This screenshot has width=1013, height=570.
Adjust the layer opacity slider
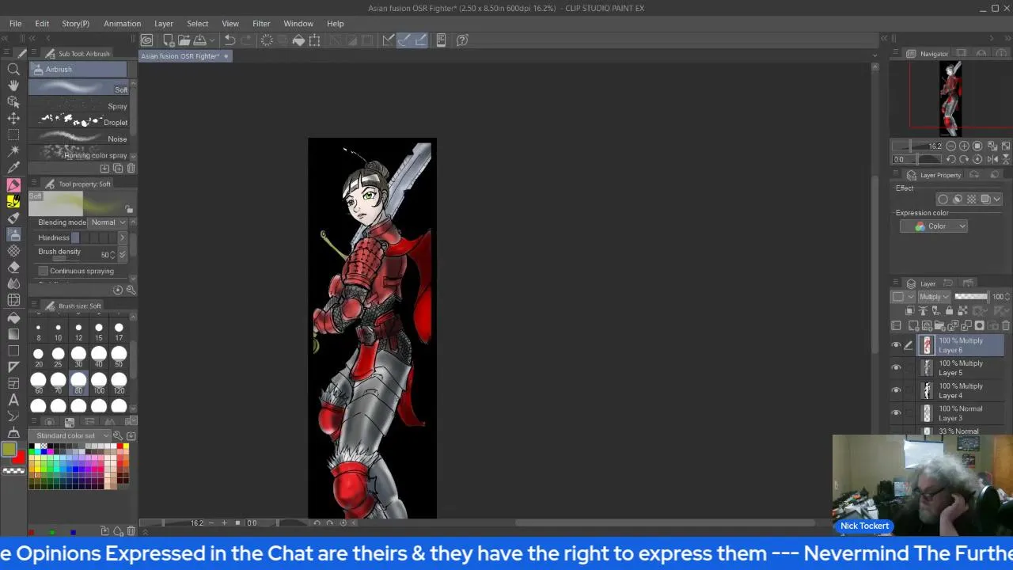971,297
